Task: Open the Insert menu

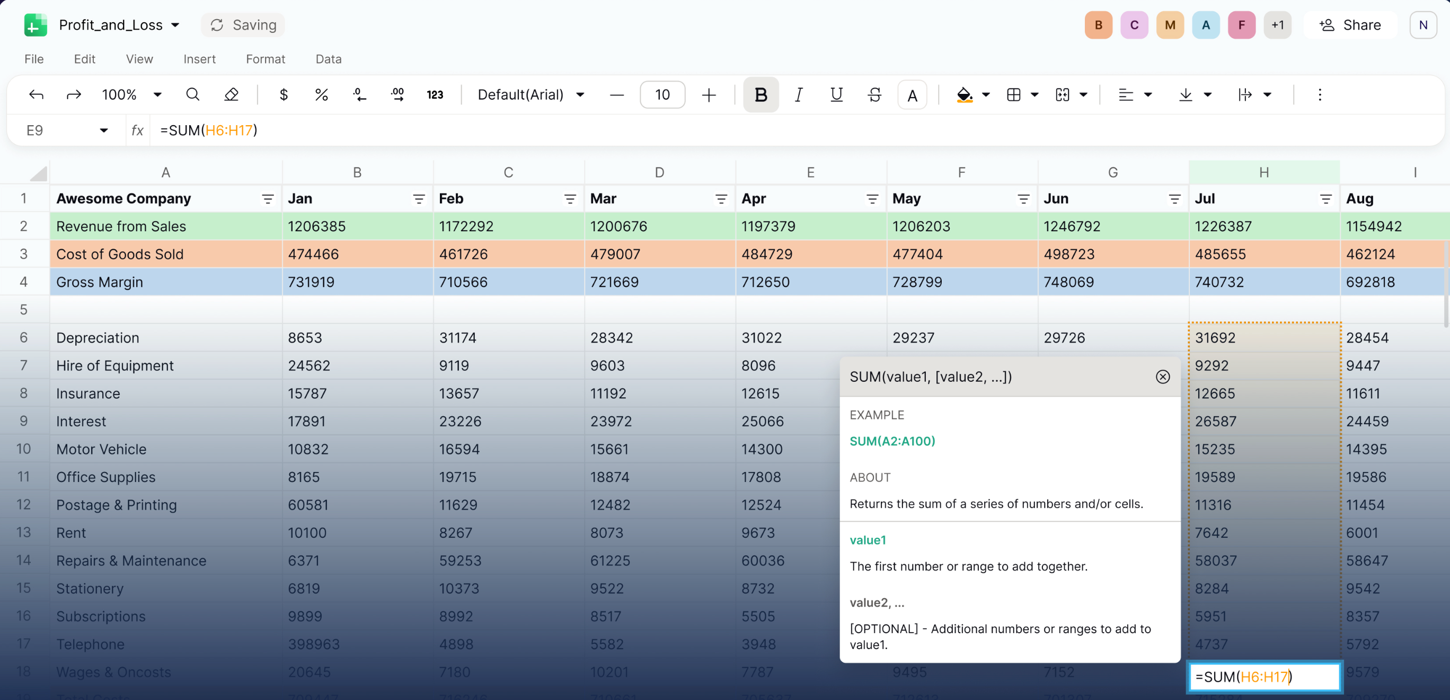Action: pyautogui.click(x=199, y=59)
